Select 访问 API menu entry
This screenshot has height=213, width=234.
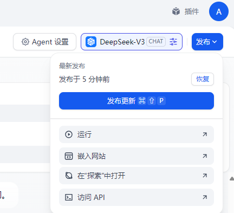(136, 197)
